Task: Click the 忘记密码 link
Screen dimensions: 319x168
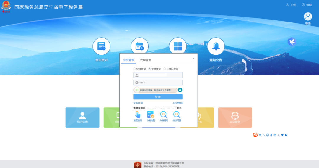Action: tap(178, 103)
